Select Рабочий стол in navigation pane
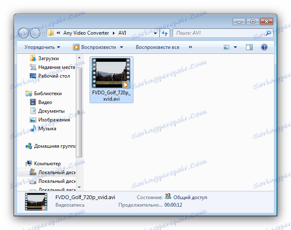Viewport: 291px width, 230px height. pos(54,76)
